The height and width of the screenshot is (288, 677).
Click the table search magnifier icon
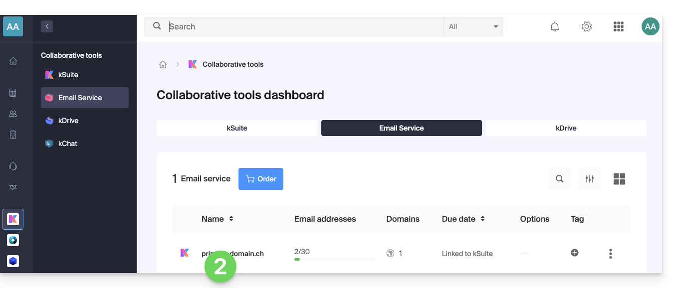pos(559,179)
